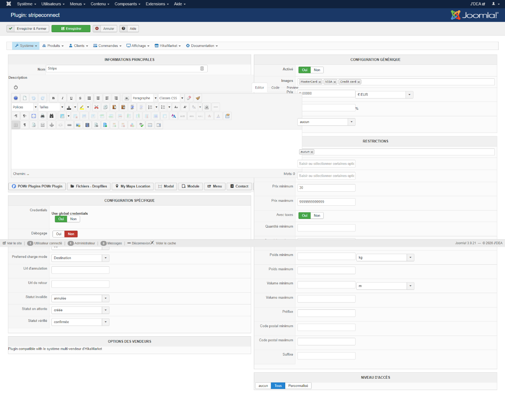Viewport: 505px width, 409px height.
Task: Remove the MasterCard image tag
Action: pyautogui.click(x=320, y=82)
